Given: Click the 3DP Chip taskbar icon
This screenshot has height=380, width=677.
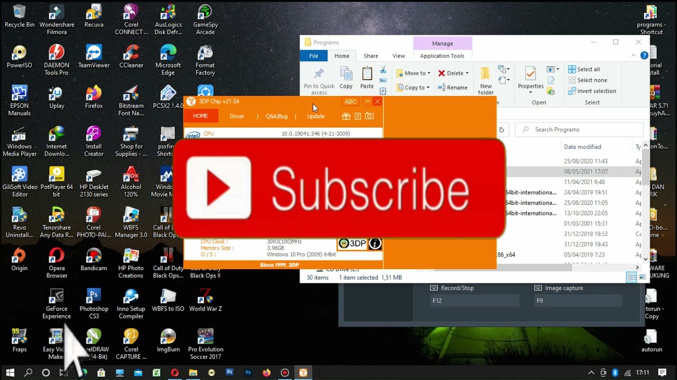Looking at the screenshot, I should (303, 373).
